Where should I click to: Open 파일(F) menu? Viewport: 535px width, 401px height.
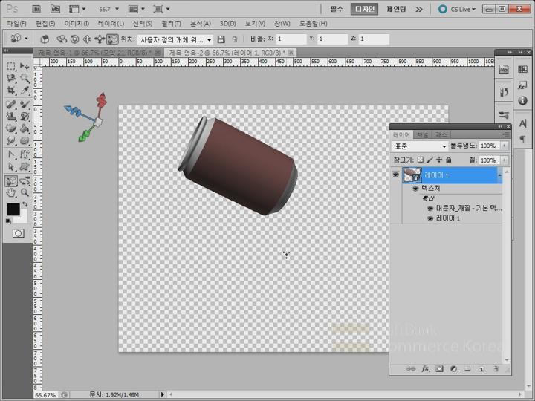pyautogui.click(x=16, y=24)
